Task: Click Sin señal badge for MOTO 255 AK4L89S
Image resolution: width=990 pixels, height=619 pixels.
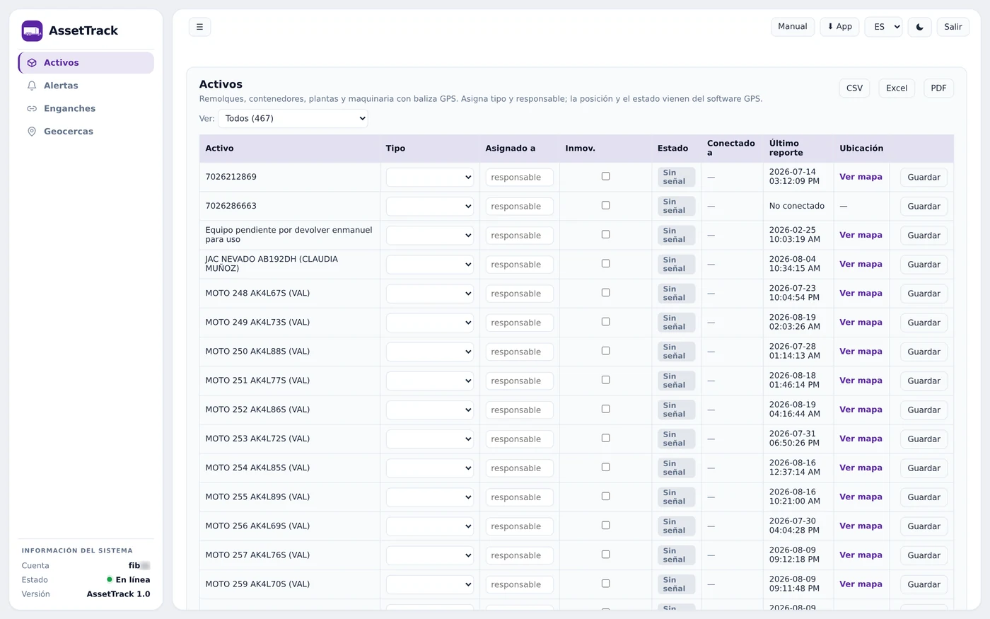Action: [x=676, y=497]
